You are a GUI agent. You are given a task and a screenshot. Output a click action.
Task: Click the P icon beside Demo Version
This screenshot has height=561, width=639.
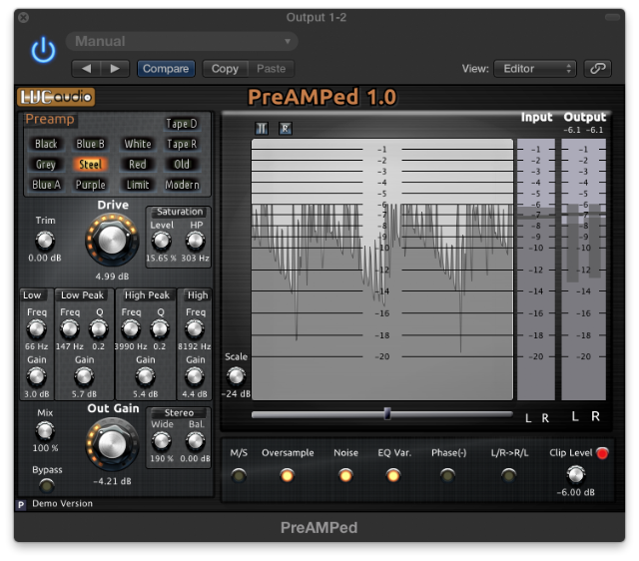(x=21, y=504)
